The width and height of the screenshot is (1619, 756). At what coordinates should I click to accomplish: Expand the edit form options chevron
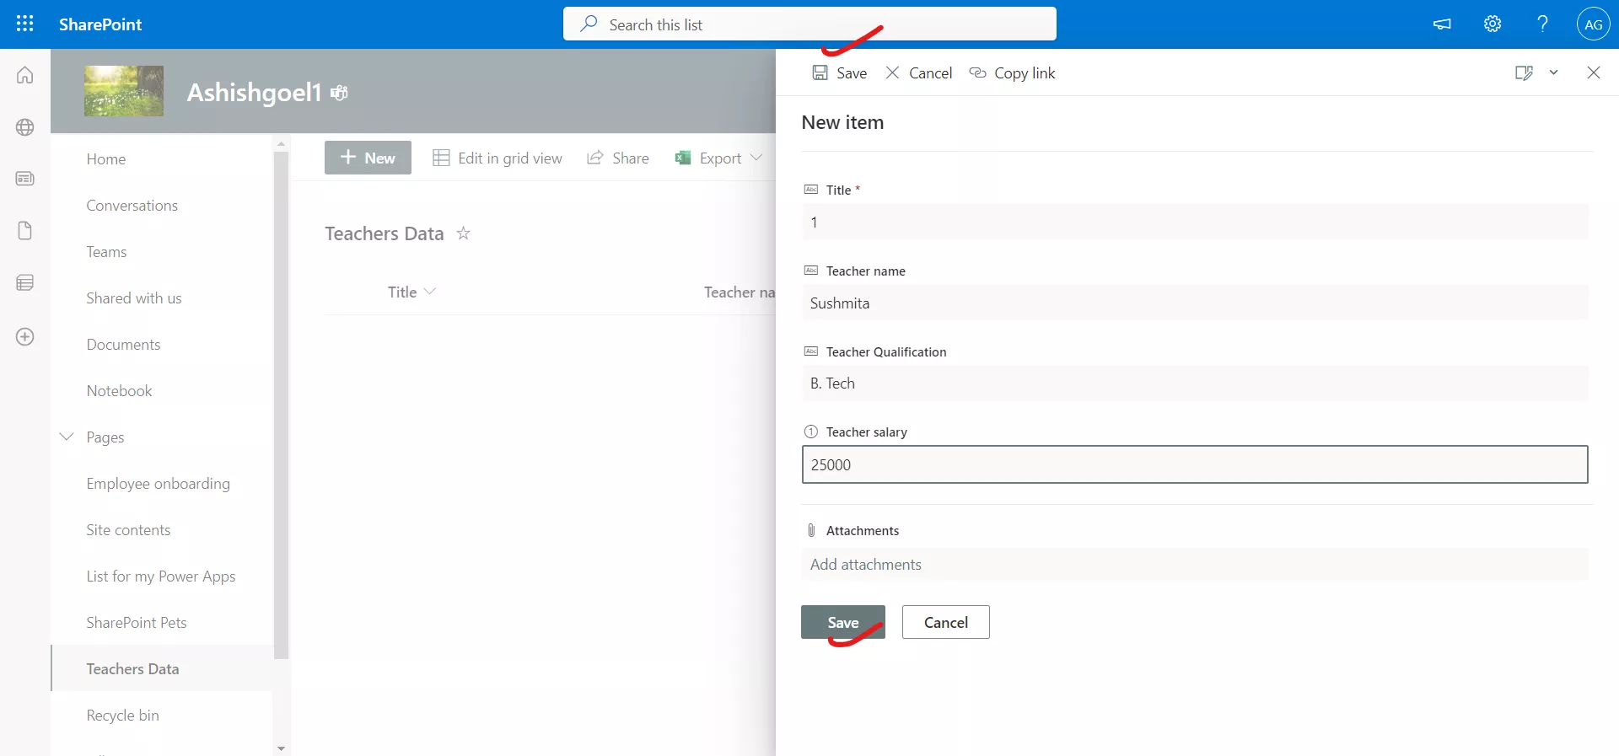(x=1553, y=72)
